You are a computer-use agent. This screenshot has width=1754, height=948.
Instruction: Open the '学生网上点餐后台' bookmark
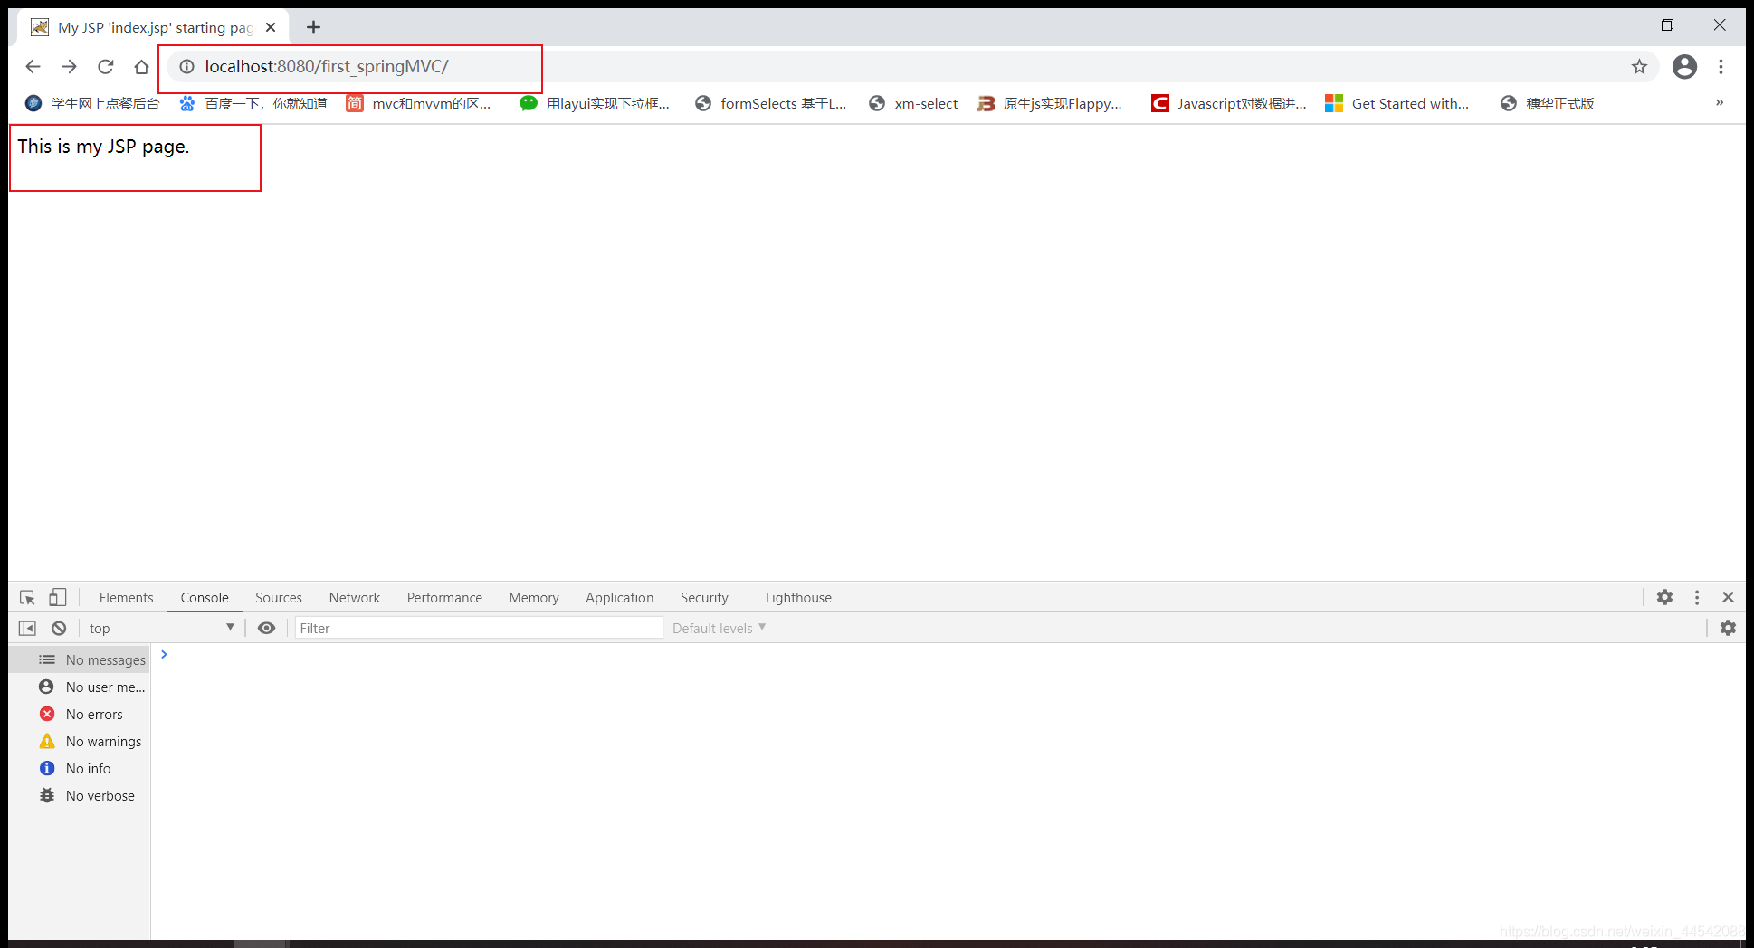[92, 103]
